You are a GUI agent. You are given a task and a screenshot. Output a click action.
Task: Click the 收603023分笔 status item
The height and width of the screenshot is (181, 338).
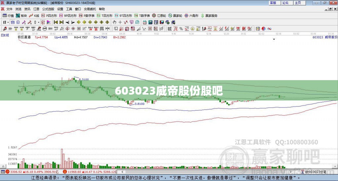point(314,172)
